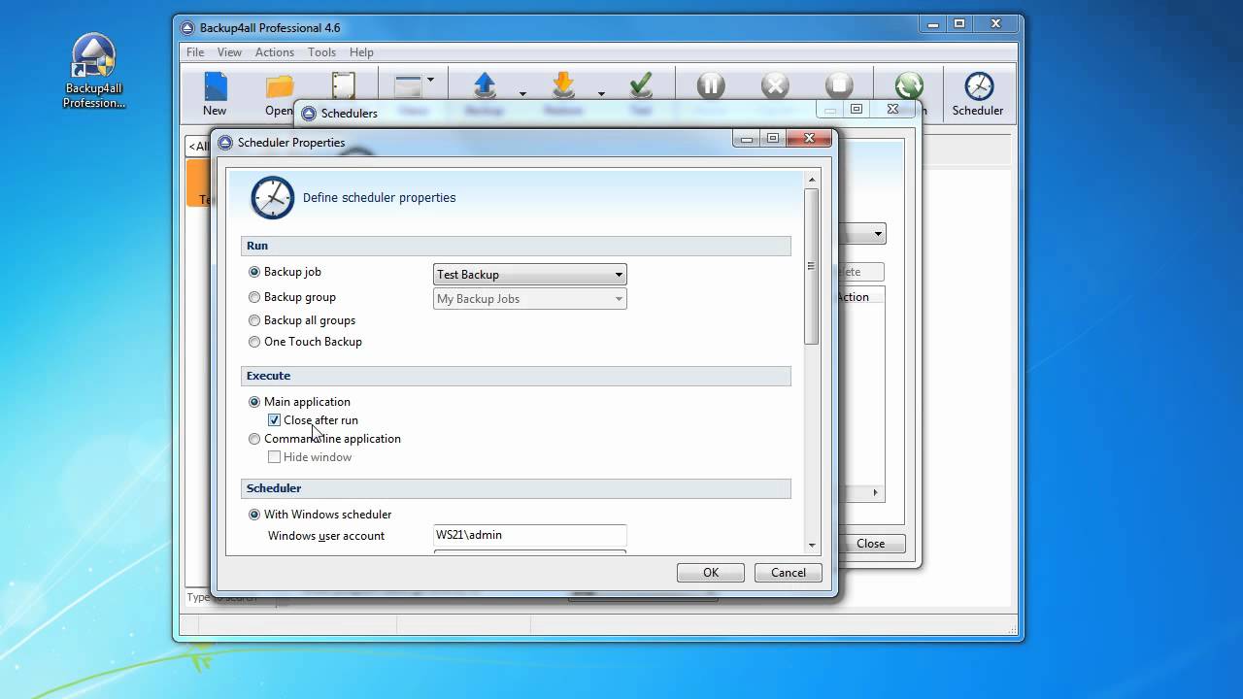The image size is (1243, 699).
Task: Click the Run section header
Action: pos(516,247)
